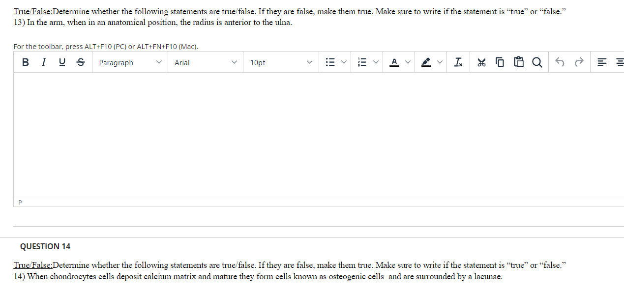Expand text color picker arrow
Viewport: 624px width, 287px height.
[408, 62]
